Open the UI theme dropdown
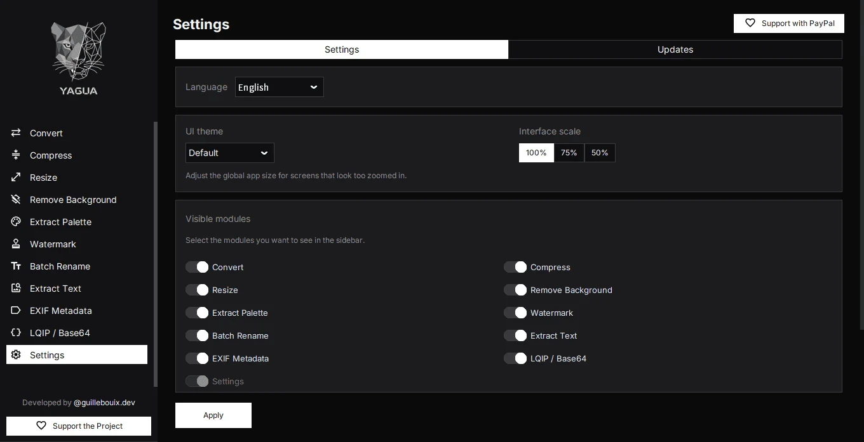The height and width of the screenshot is (442, 864). point(230,153)
